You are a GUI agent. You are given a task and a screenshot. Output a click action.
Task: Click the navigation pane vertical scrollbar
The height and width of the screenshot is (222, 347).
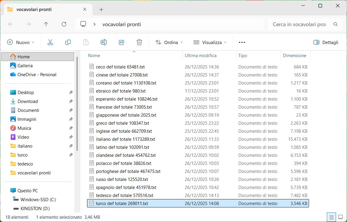point(77,104)
